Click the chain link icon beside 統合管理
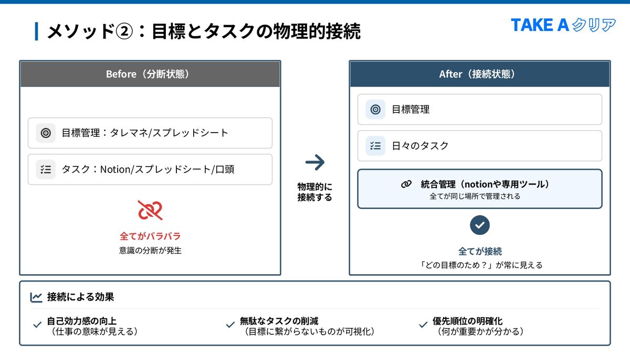Viewport: 630px width, 354px height. 406,185
